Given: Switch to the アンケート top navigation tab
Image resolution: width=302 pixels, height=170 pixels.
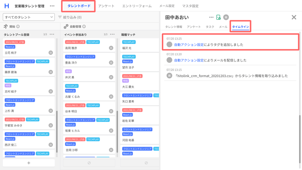Looking at the screenshot, I should [x=106, y=6].
